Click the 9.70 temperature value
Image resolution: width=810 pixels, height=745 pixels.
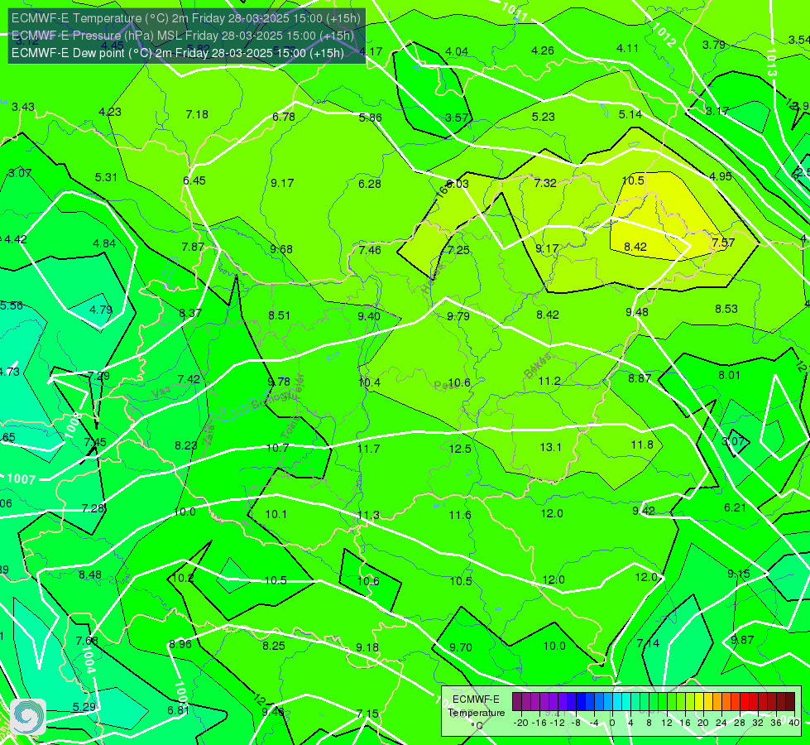click(461, 647)
